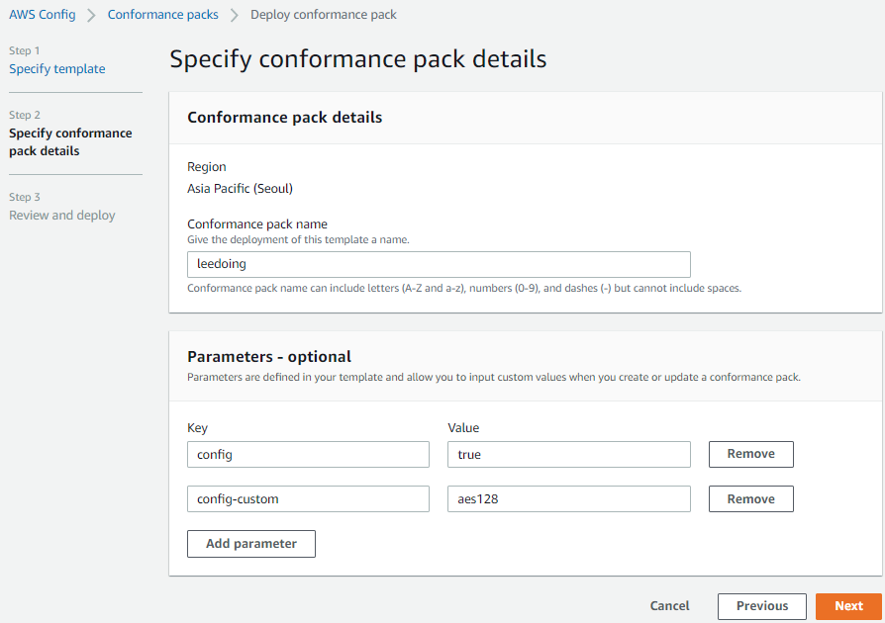Screen dimensions: 885x623
Task: Click the AWS Config breadcrumb link
Action: [x=43, y=15]
